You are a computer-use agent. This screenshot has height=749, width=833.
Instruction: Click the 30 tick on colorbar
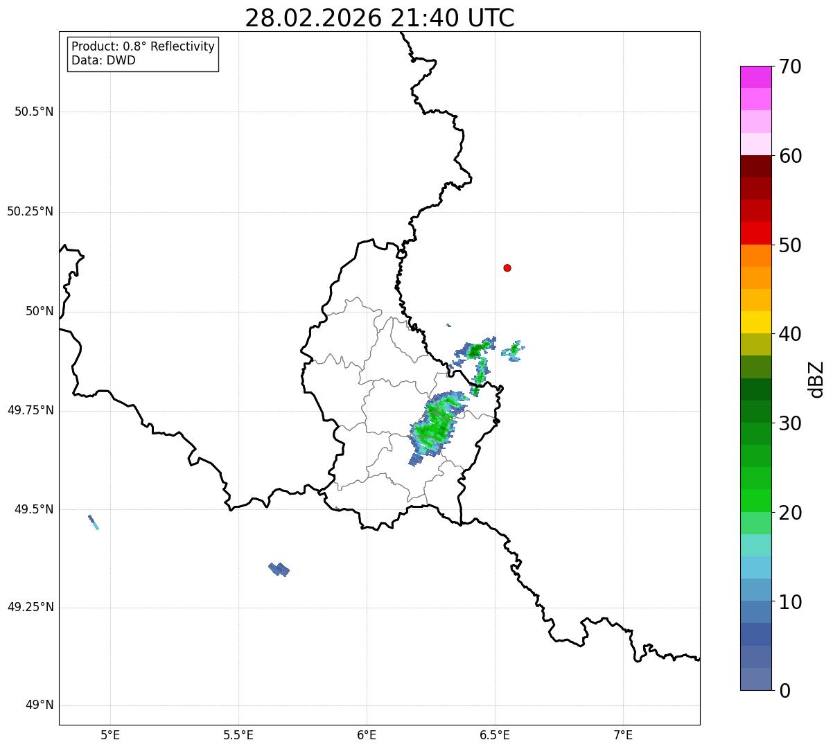[790, 423]
